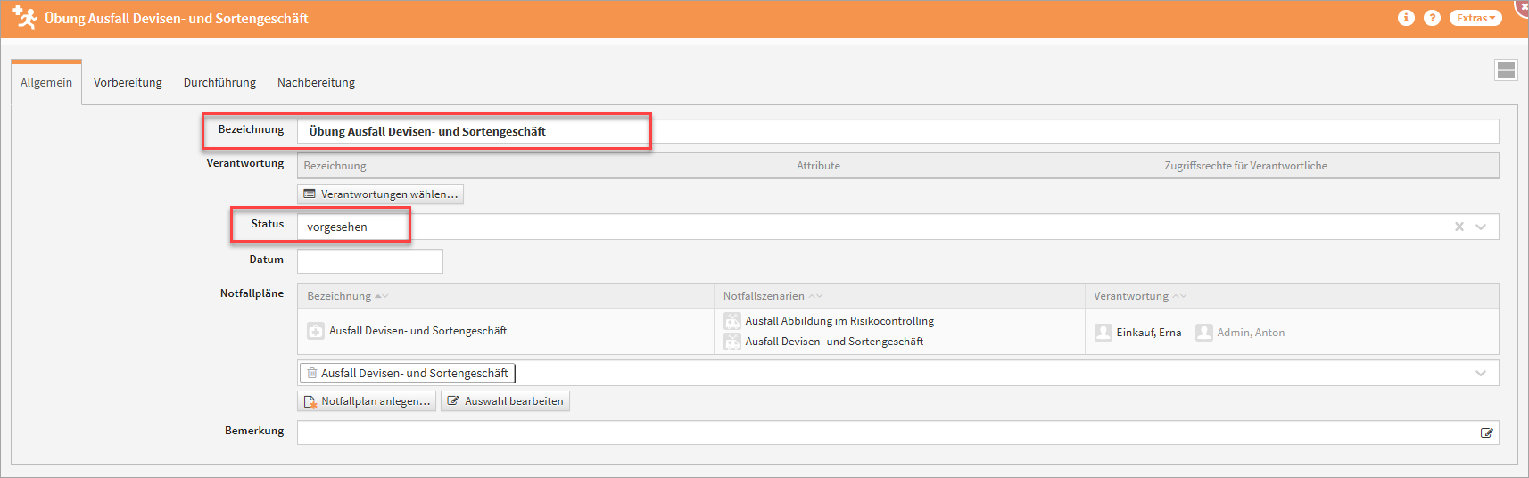Click Notfallplan anlegen button

click(x=367, y=401)
